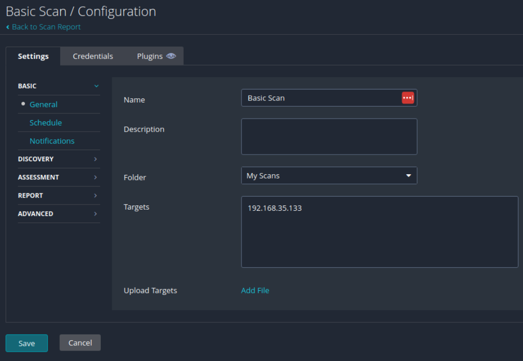Go back to Scan Report
Screen dimensions: 523x361
point(46,27)
